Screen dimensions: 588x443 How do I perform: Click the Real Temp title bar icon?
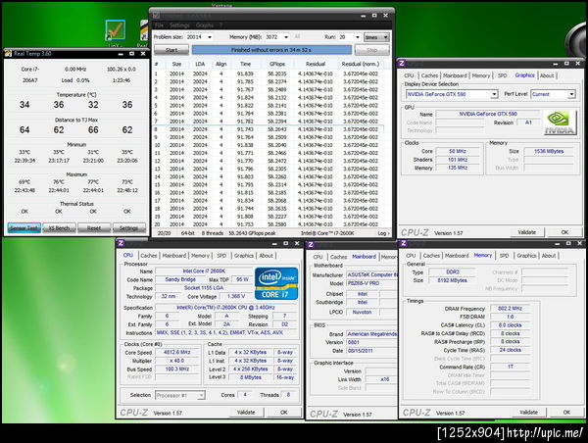click(8, 54)
